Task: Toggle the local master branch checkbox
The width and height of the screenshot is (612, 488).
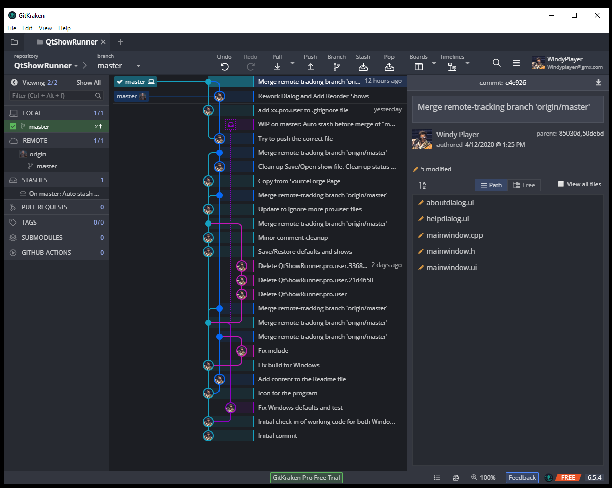Action: tap(13, 127)
